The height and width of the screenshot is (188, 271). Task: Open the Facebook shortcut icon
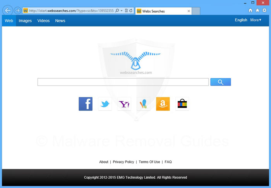click(x=86, y=104)
